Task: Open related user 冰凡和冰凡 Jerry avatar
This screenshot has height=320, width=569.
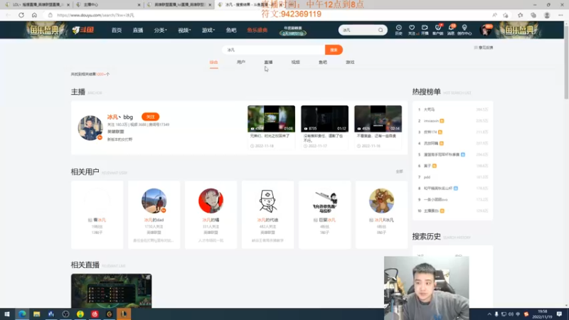Action: pos(381,201)
